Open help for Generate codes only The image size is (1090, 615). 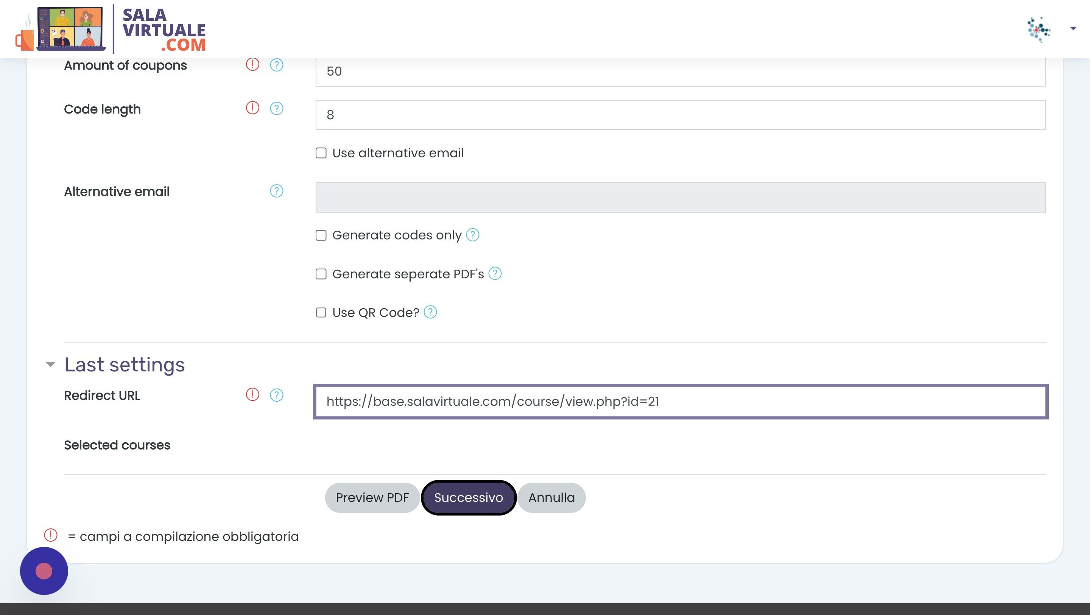tap(472, 235)
